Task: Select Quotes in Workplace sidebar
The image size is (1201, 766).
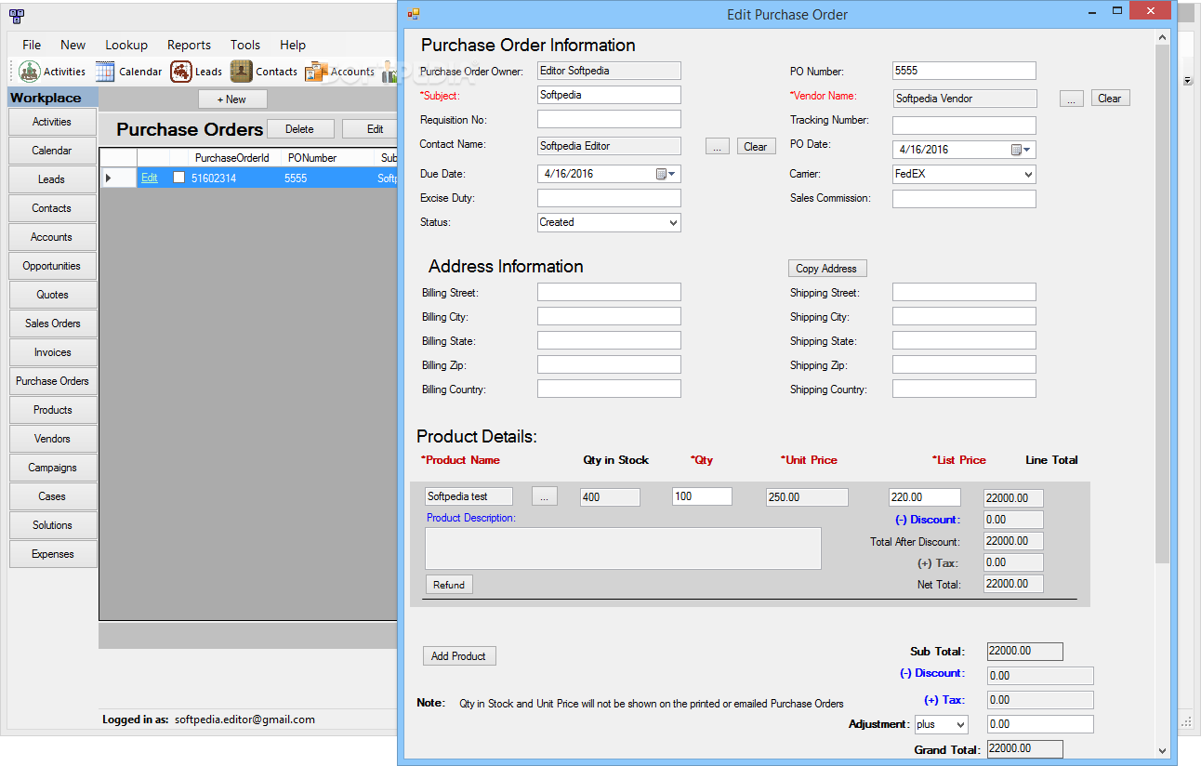Action: [52, 295]
